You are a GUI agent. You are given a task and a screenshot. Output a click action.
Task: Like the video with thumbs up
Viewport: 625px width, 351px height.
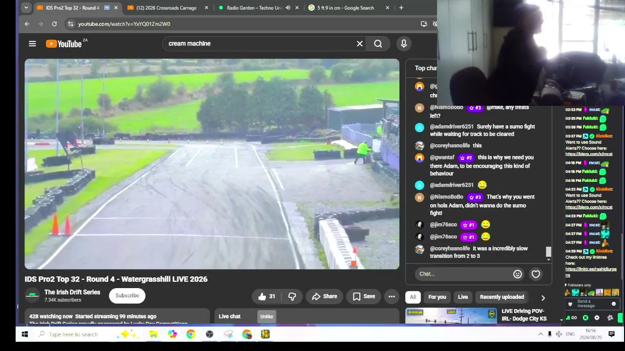point(267,296)
